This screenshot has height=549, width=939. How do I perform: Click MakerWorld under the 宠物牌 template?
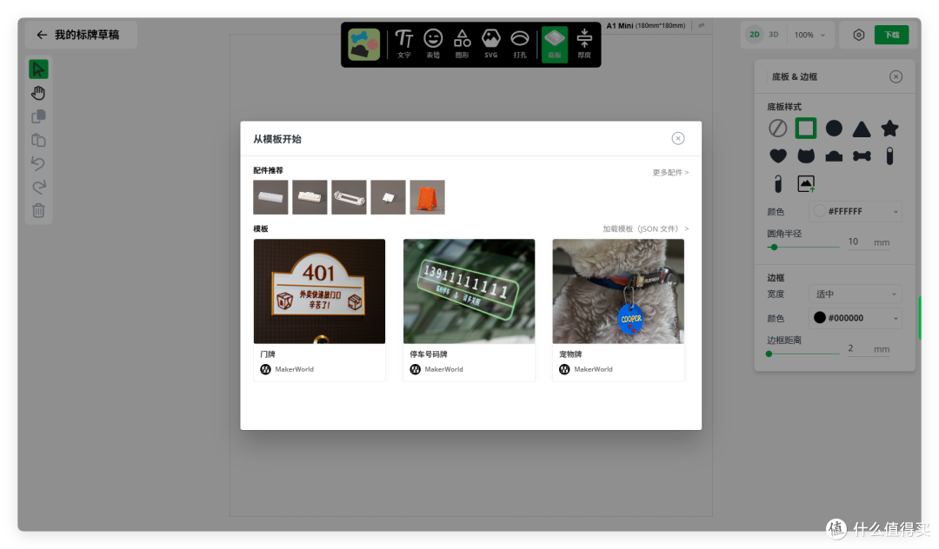click(593, 369)
